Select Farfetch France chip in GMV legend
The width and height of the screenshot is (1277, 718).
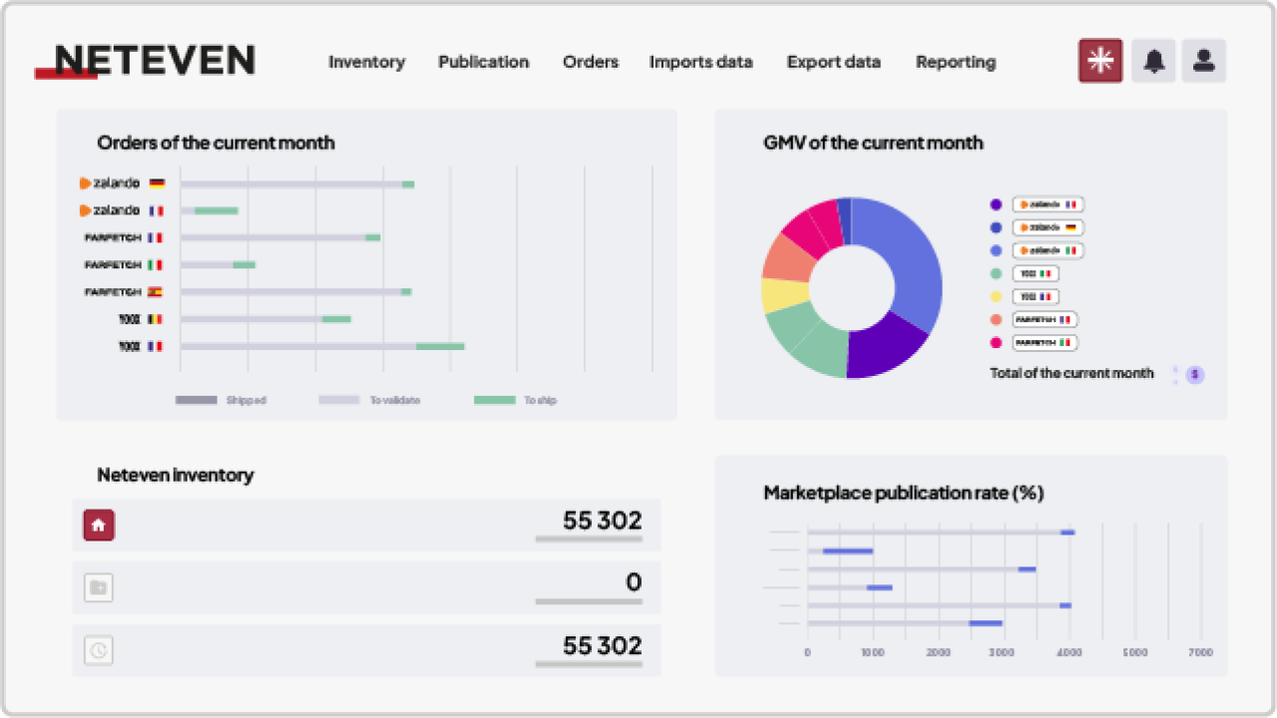tap(1046, 319)
